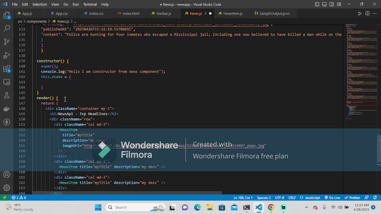This screenshot has height=214, width=381.
Task: Open the weather widget on the taskbar
Action: [x=20, y=207]
